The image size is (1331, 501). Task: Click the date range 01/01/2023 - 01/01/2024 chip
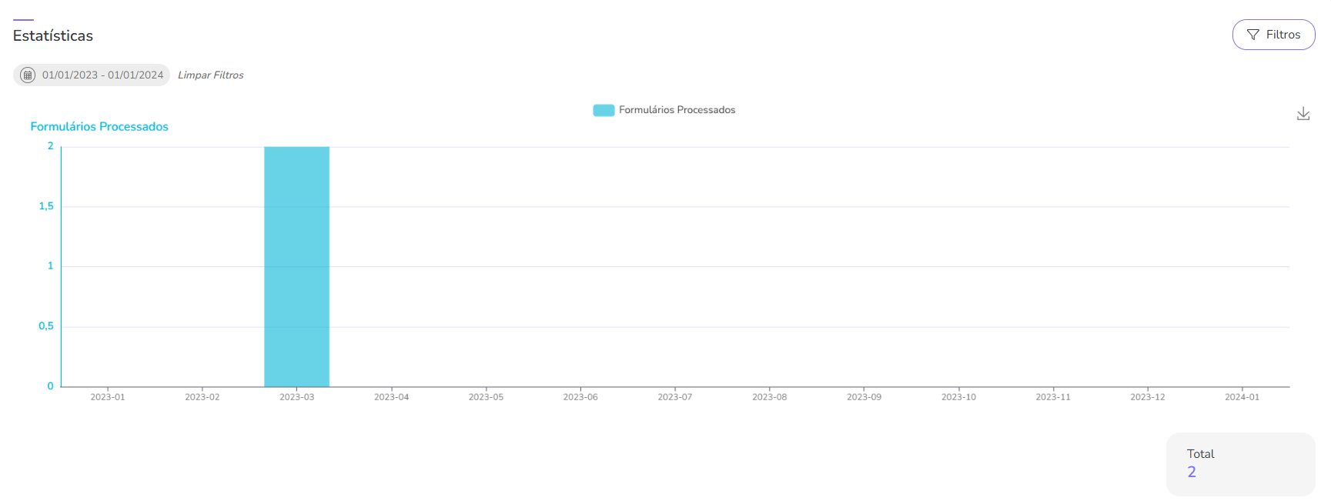pyautogui.click(x=102, y=75)
